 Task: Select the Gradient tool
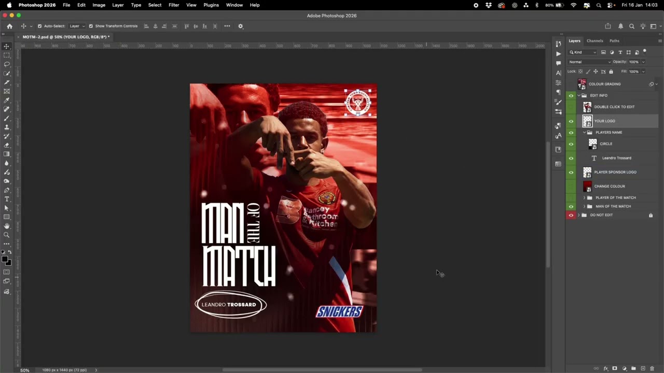[7, 154]
